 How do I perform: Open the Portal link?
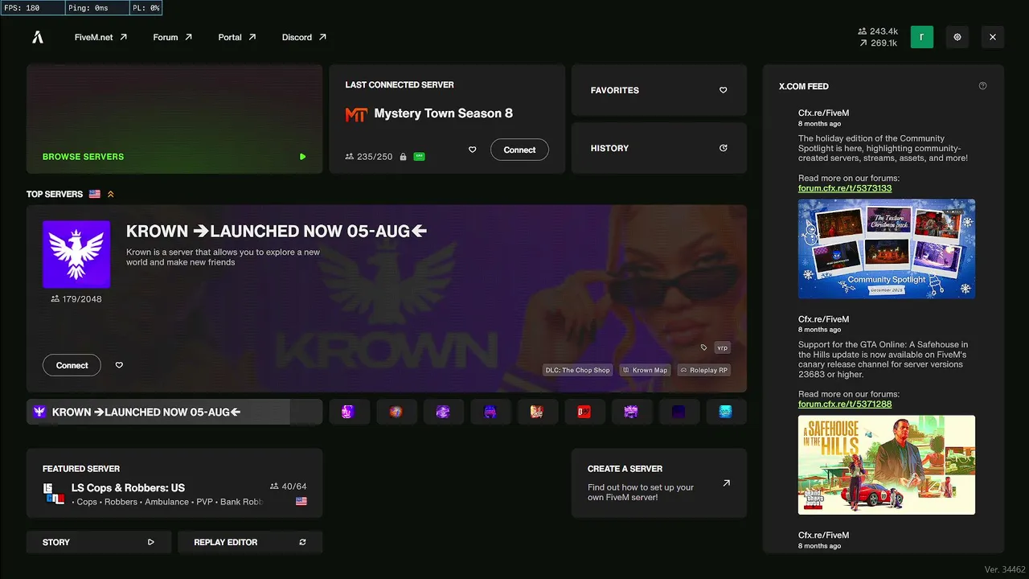(237, 37)
